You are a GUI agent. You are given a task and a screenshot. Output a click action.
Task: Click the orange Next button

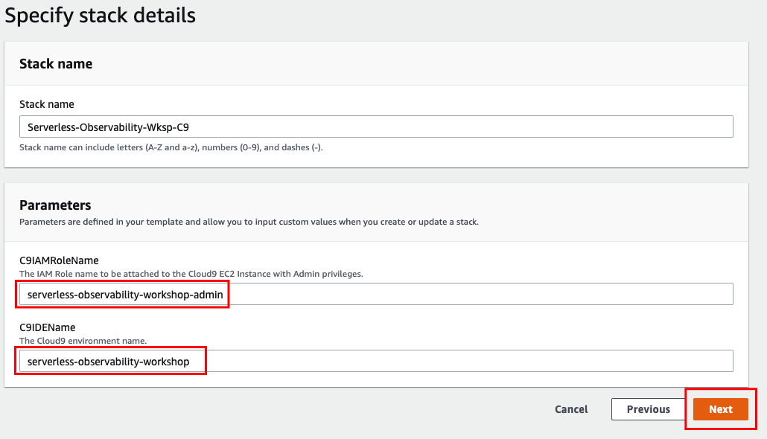coord(721,409)
